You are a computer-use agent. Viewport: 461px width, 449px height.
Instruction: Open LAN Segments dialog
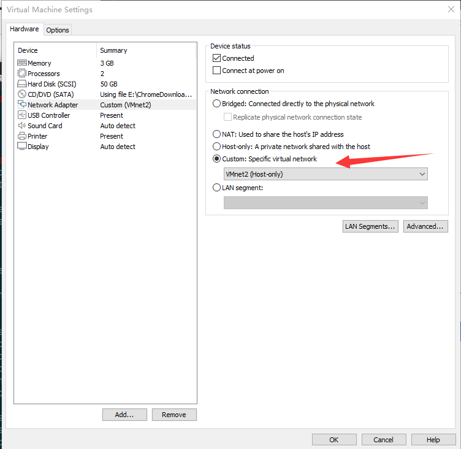coord(370,226)
